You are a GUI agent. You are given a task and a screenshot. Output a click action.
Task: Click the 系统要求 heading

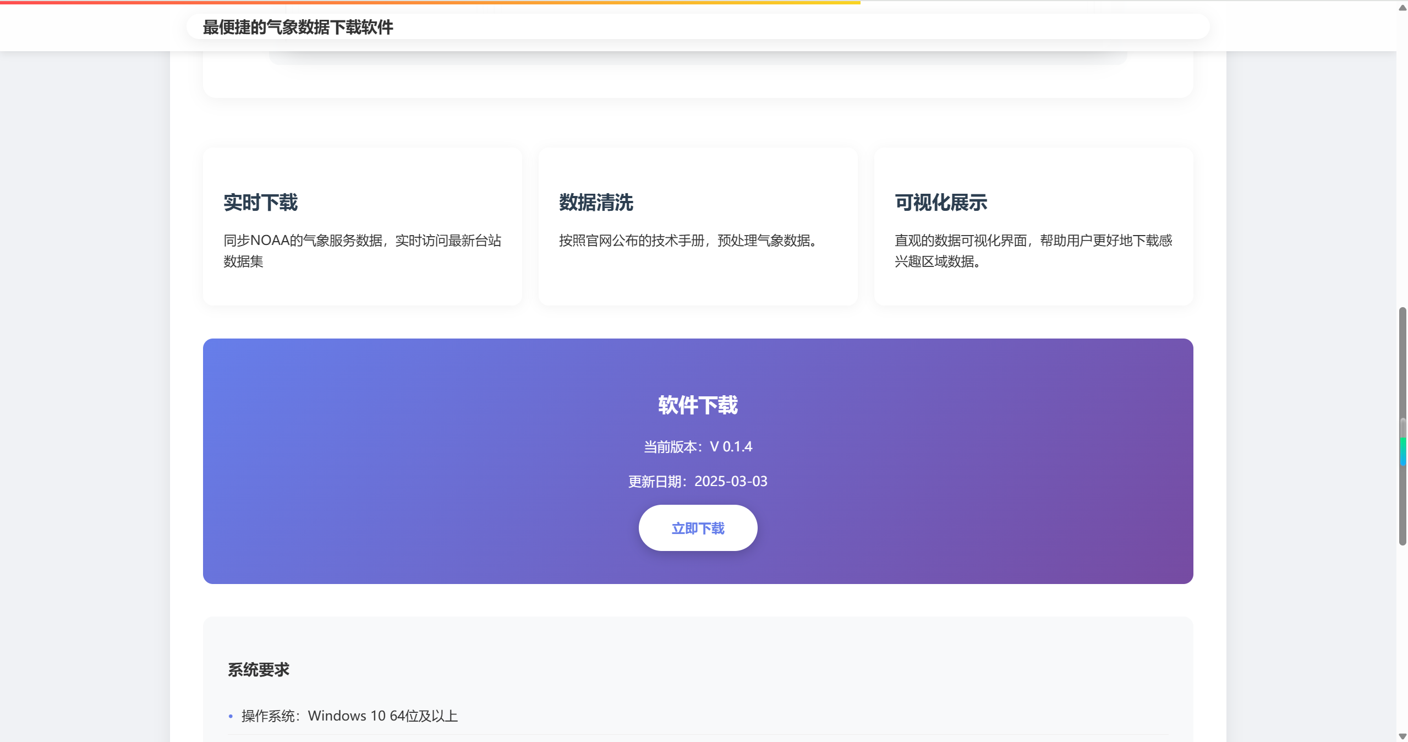click(x=259, y=669)
